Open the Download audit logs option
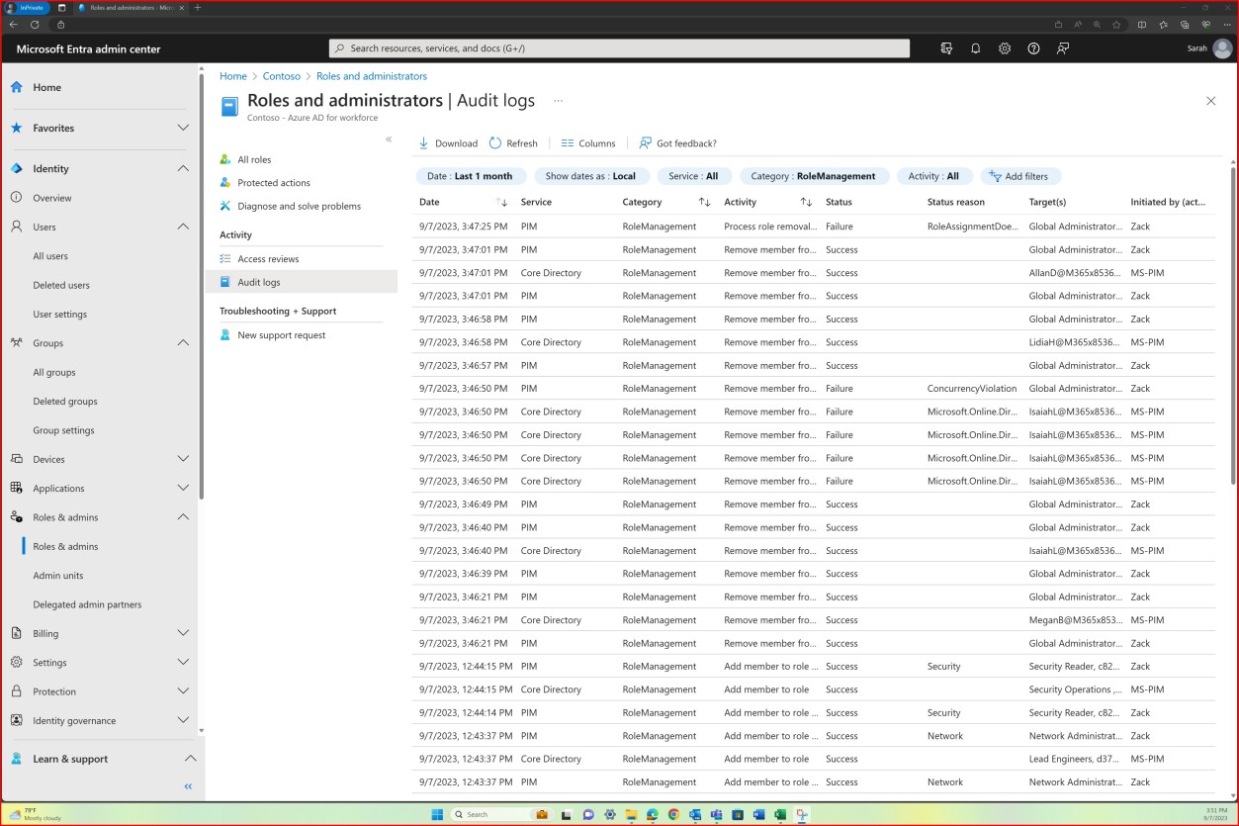The image size is (1239, 826). pos(448,142)
